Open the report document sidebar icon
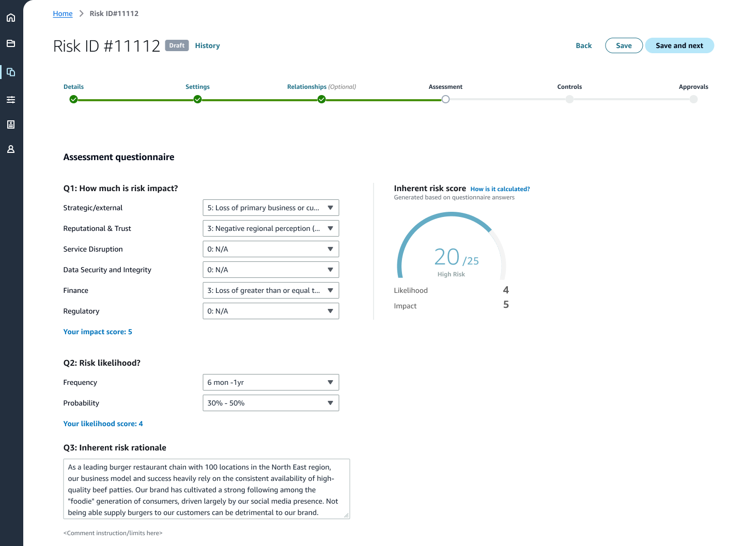 click(x=11, y=124)
